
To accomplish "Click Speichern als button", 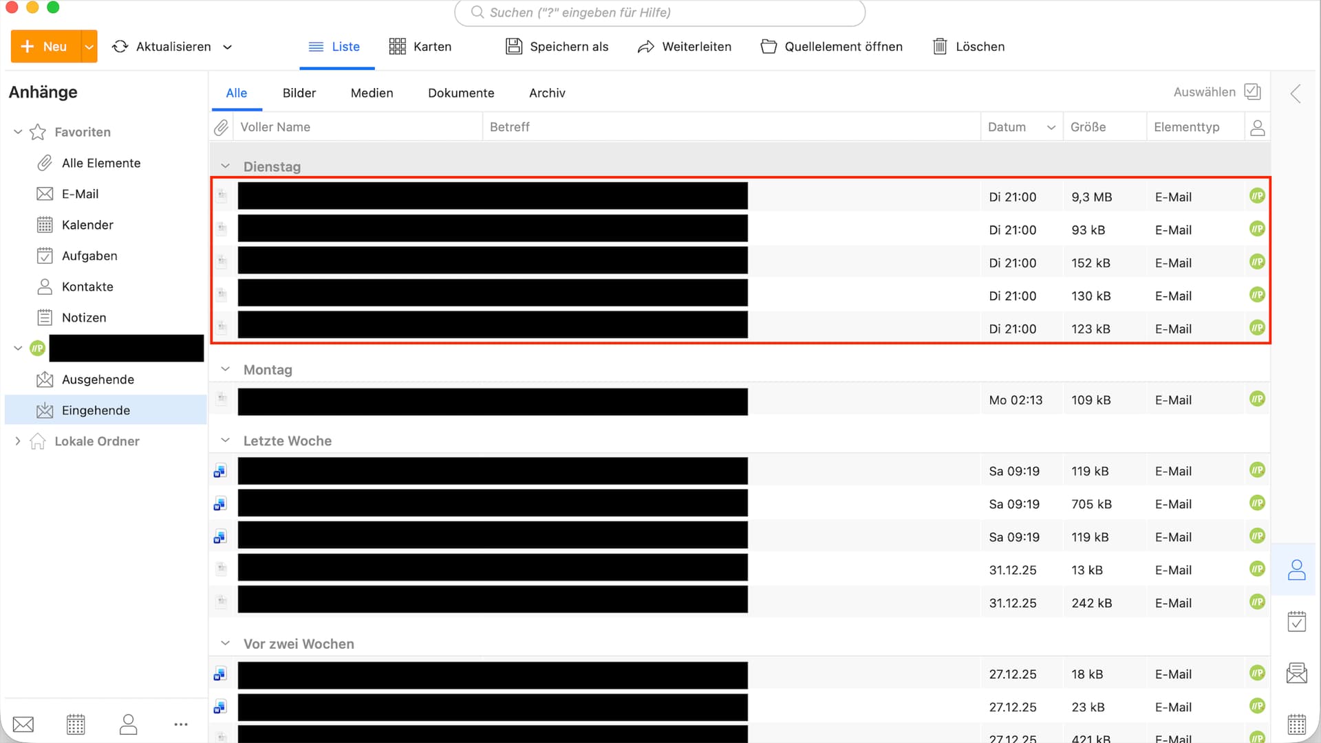I will (x=557, y=47).
